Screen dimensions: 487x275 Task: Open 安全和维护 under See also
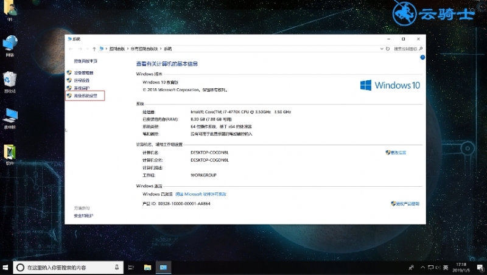tap(83, 216)
